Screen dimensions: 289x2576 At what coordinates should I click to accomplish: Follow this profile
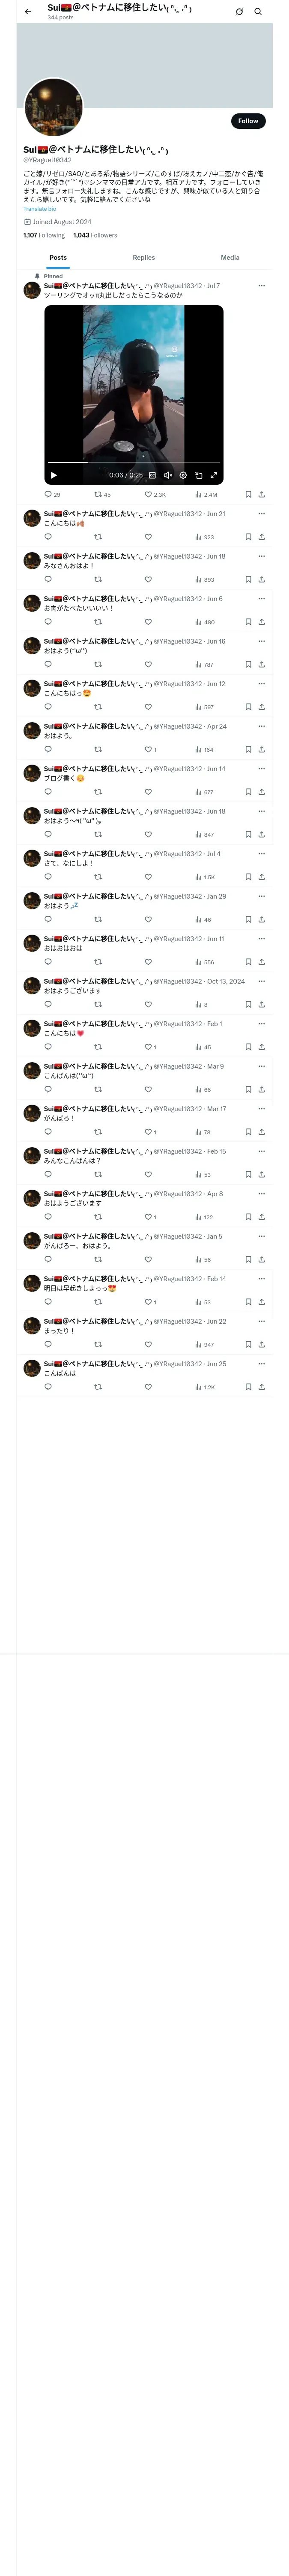[x=248, y=121]
